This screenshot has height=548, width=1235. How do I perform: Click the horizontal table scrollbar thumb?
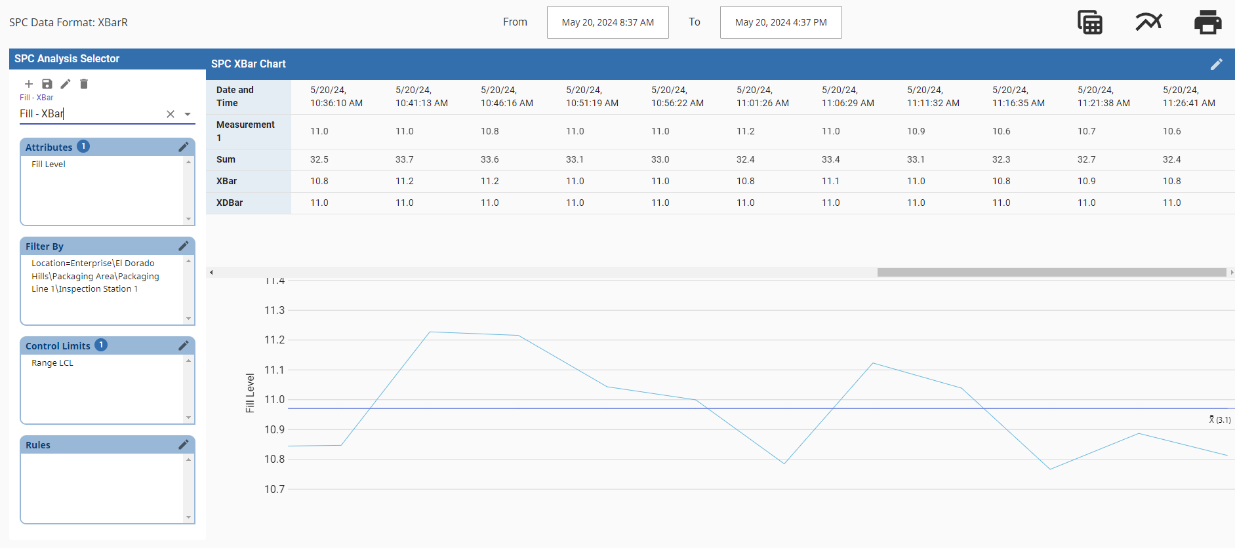[x=1052, y=272]
